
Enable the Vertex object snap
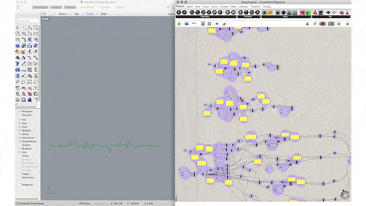20,156
